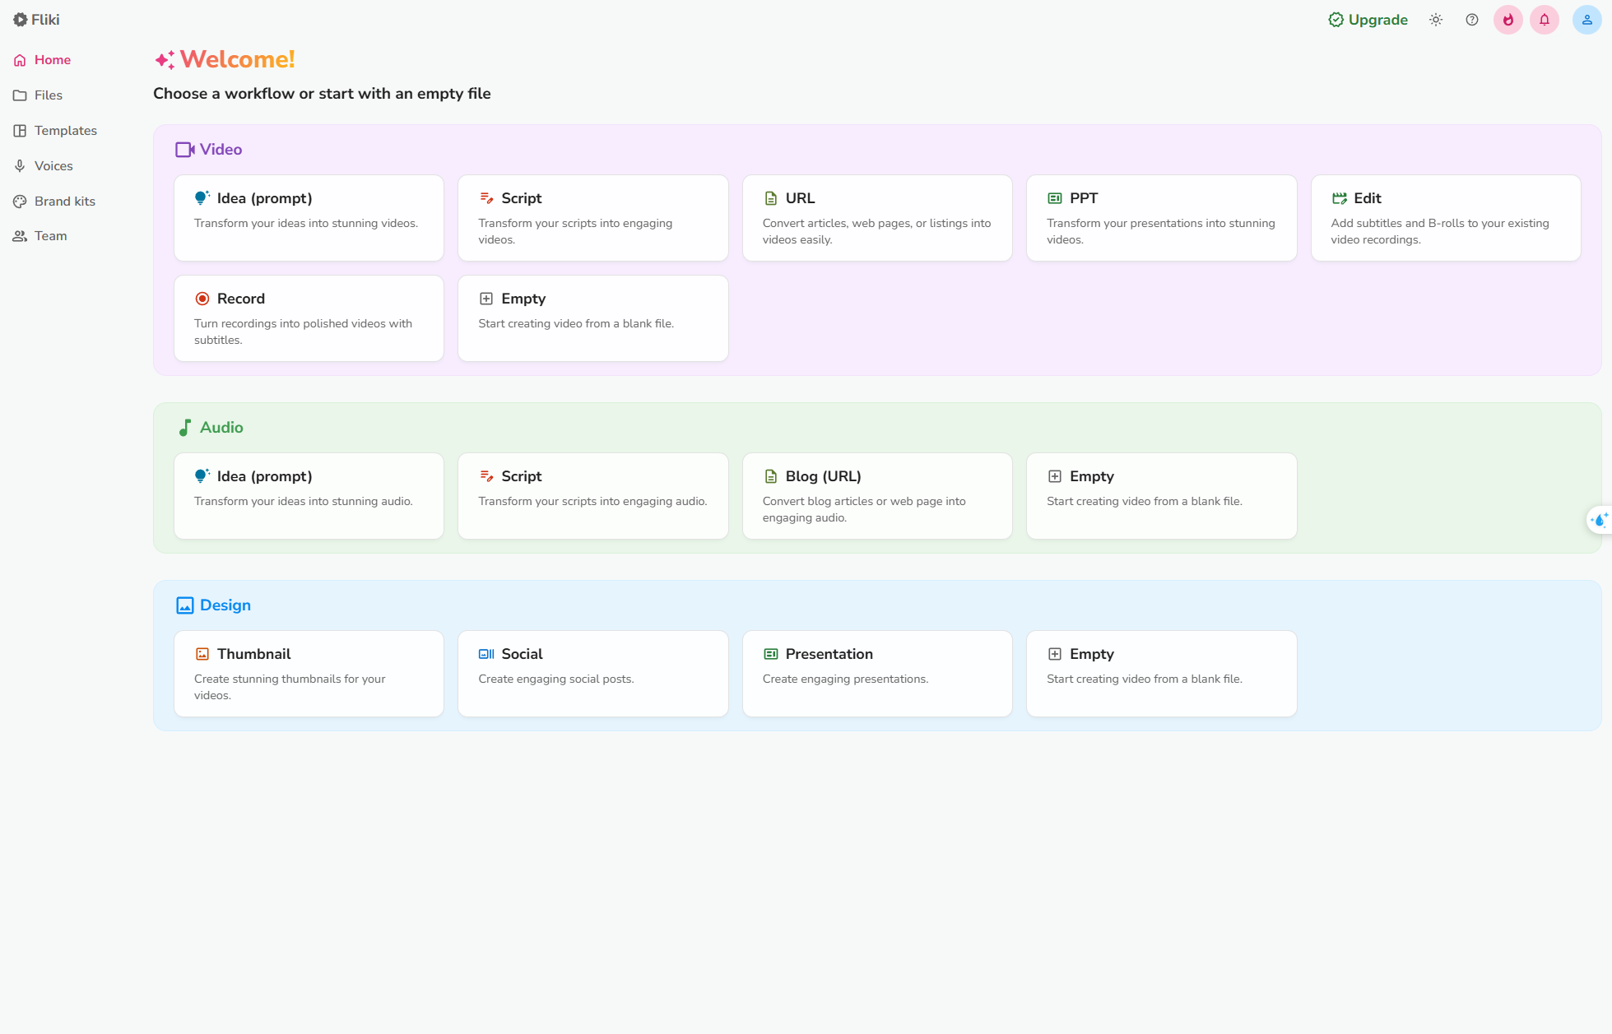The image size is (1612, 1034).
Task: Select the Social design card
Action: (592, 674)
